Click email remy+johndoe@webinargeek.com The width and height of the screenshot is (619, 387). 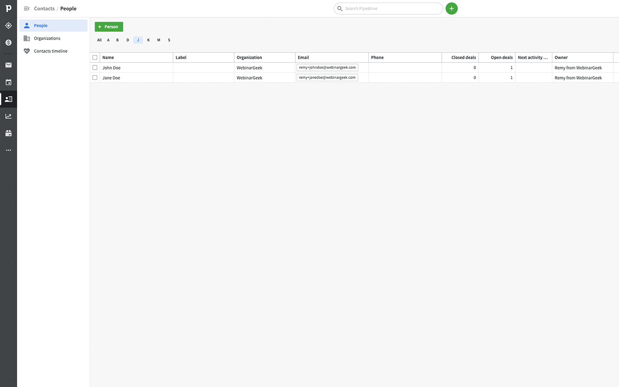coord(328,68)
